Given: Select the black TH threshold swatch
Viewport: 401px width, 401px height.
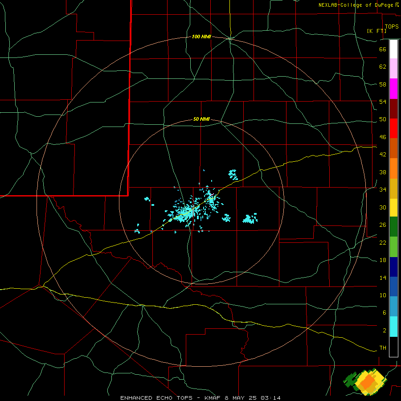Looking at the screenshot, I should (393, 347).
